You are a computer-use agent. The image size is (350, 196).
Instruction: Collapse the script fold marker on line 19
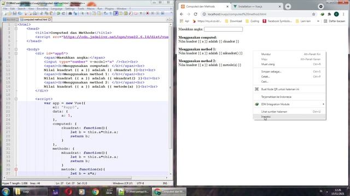click(x=16, y=99)
